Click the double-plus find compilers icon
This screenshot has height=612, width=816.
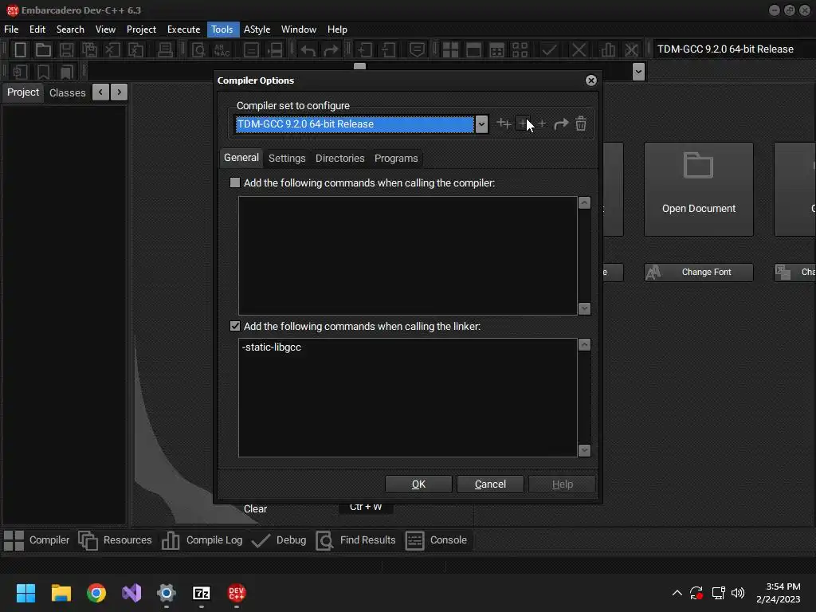click(x=504, y=124)
